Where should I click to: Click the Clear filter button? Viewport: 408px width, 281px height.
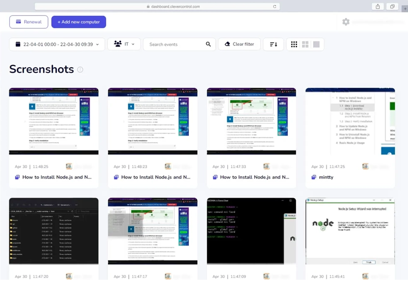click(239, 44)
